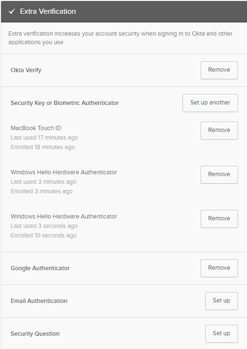Screen dimensions: 247x349
Task: Click 'Last used 3 seconds ago' text
Action: [44, 226]
